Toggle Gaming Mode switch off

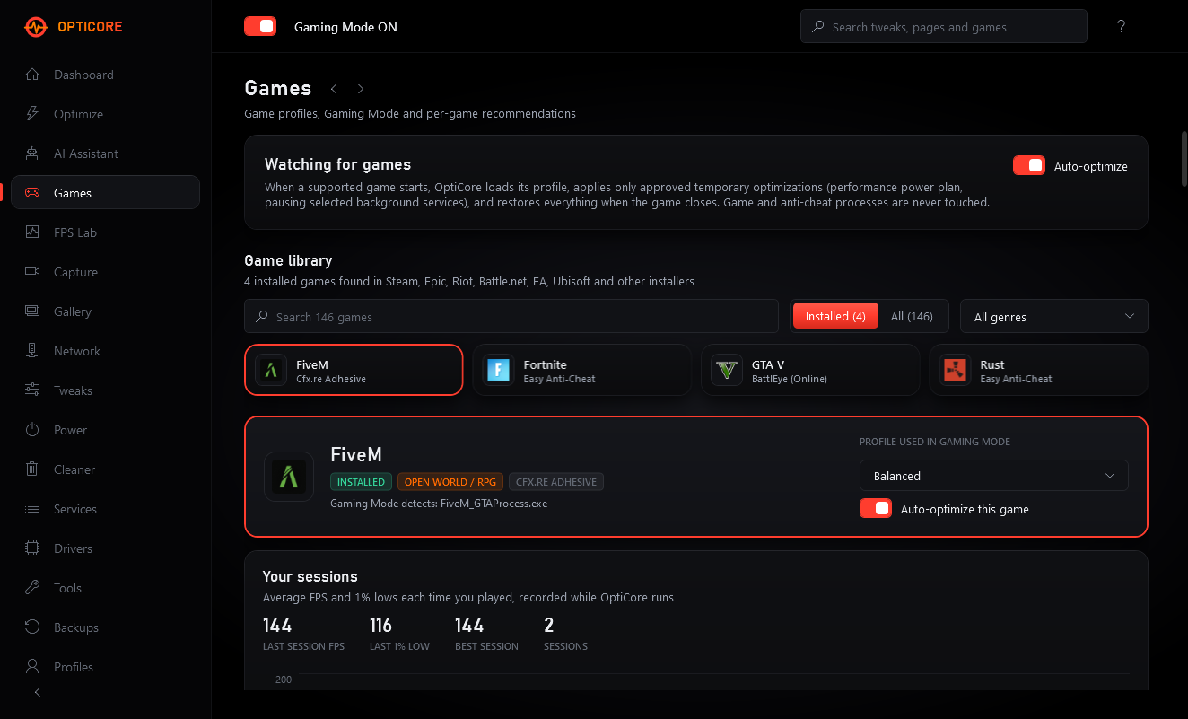coord(260,27)
